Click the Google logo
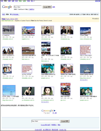 click(x=7, y=7)
